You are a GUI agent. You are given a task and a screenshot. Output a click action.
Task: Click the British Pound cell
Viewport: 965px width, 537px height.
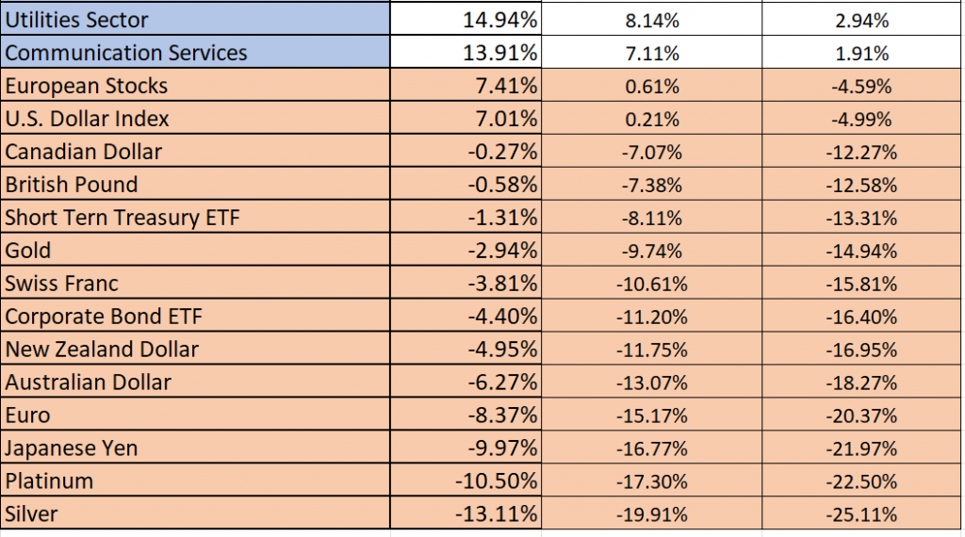194,185
